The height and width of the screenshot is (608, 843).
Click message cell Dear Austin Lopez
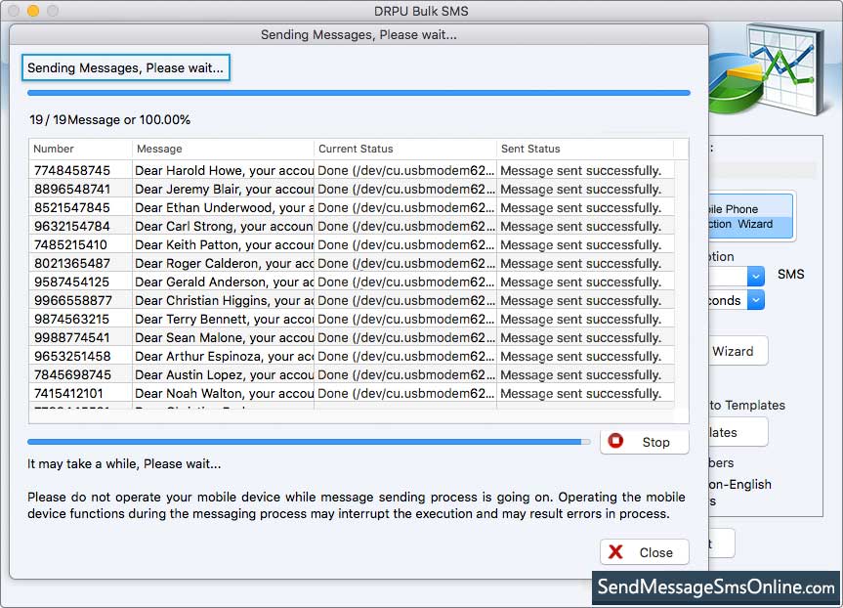223,375
